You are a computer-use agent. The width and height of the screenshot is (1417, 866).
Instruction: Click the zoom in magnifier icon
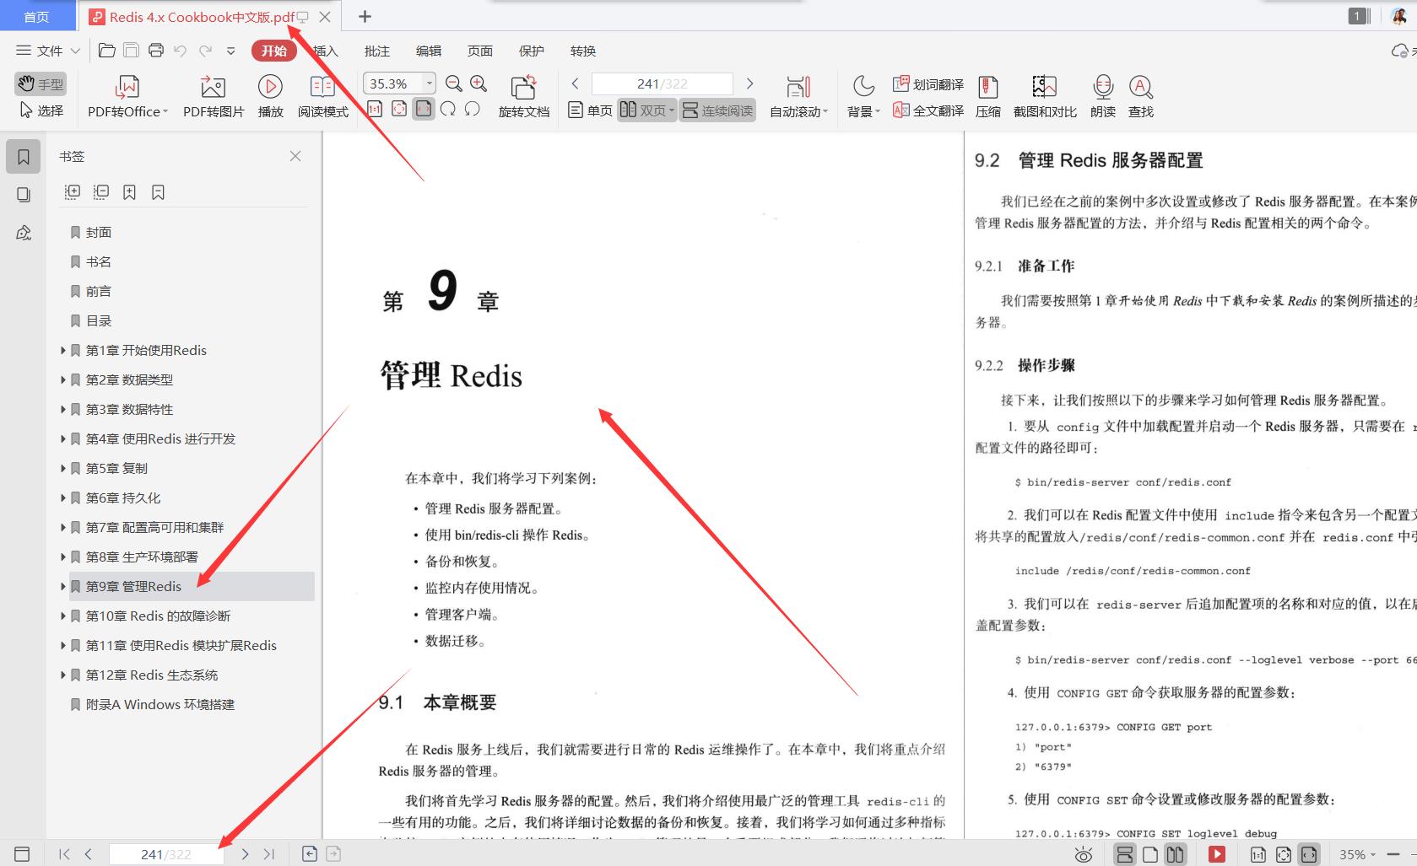click(x=479, y=83)
